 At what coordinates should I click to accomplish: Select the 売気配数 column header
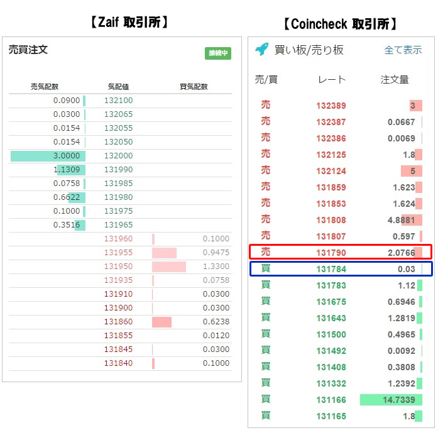pyautogui.click(x=45, y=87)
